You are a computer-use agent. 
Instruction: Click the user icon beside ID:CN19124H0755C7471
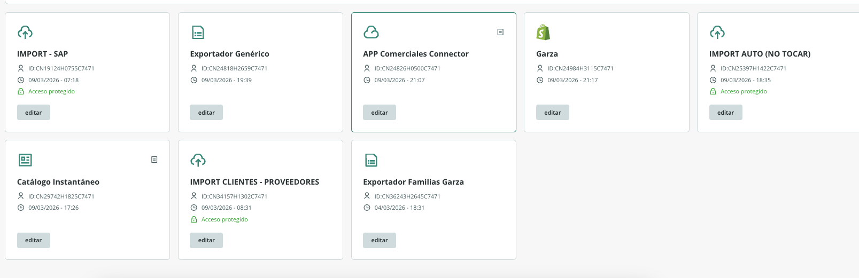pyautogui.click(x=21, y=68)
